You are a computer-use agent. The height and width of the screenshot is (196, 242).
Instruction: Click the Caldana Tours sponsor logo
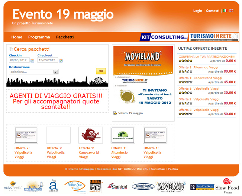(x=96, y=186)
